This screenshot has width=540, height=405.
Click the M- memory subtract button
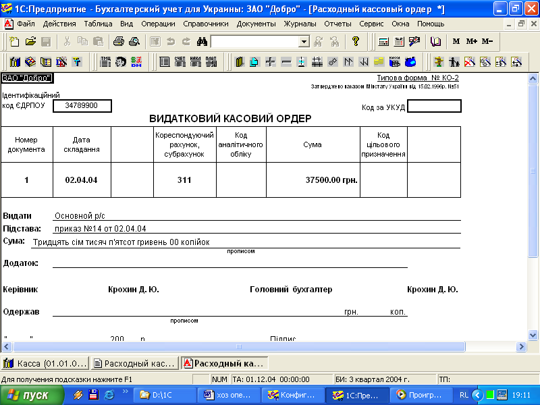click(x=487, y=42)
